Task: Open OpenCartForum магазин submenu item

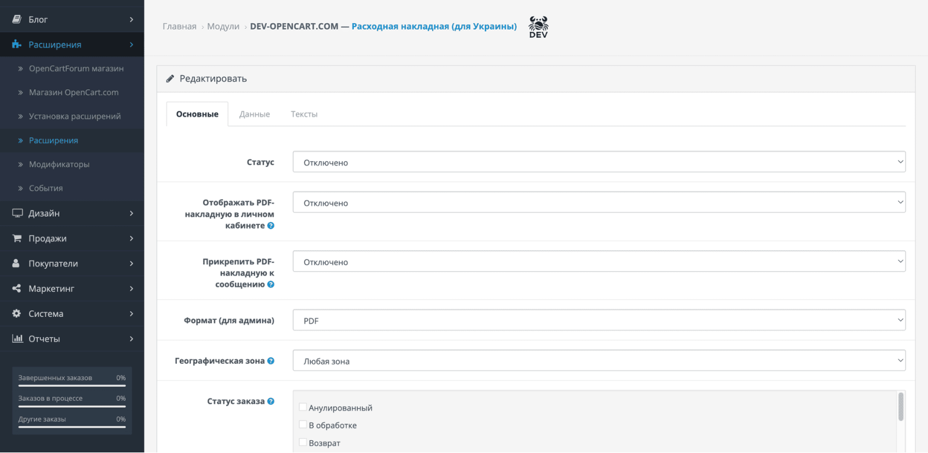Action: [x=72, y=68]
